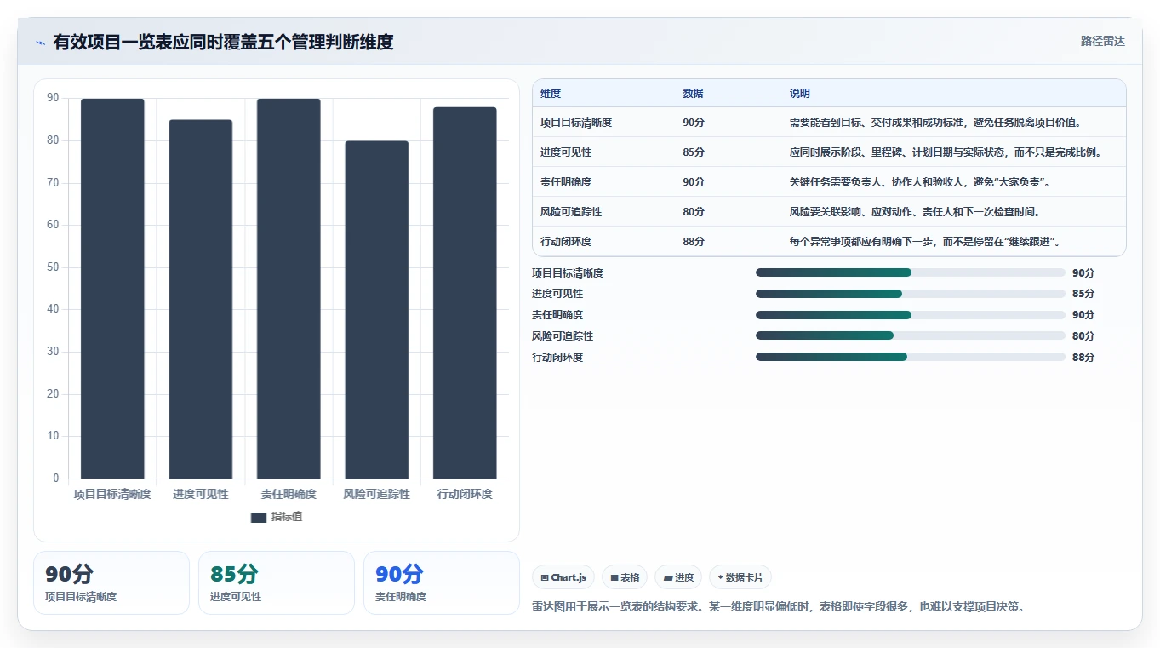The height and width of the screenshot is (648, 1160).
Task: Open the 90分 项目目标清晰度 data card
Action: (111, 582)
